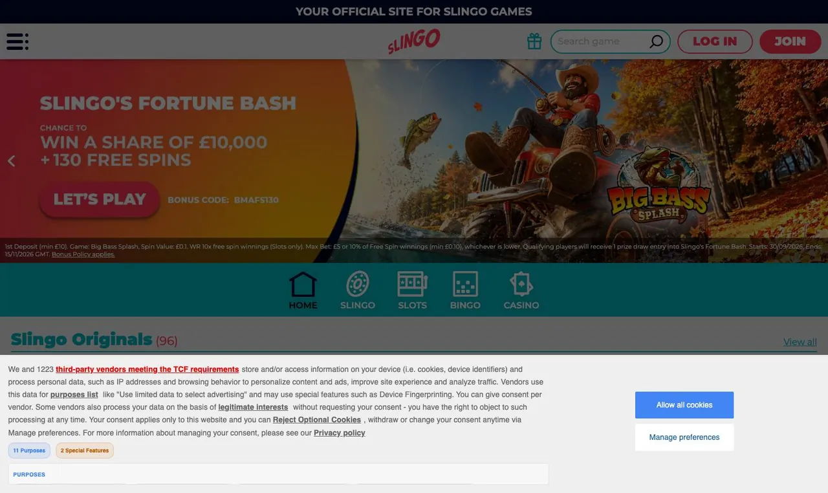The height and width of the screenshot is (493, 828).
Task: Switch to the Bingo tab
Action: point(465,290)
